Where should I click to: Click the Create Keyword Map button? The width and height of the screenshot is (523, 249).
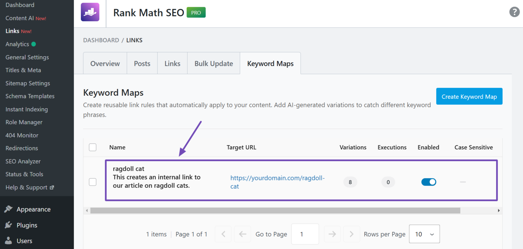[469, 96]
